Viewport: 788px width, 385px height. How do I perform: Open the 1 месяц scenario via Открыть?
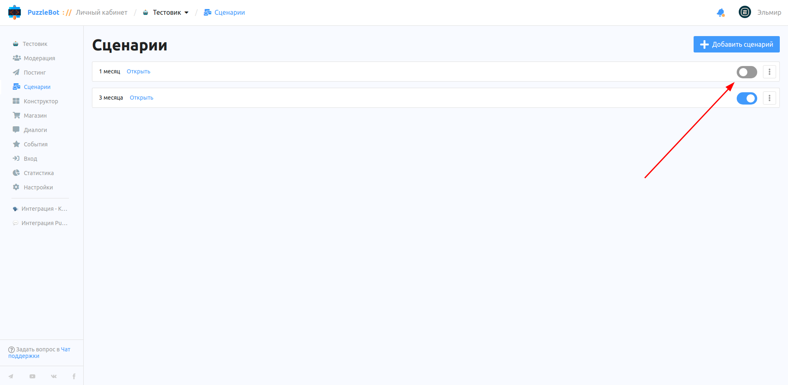pyautogui.click(x=139, y=71)
